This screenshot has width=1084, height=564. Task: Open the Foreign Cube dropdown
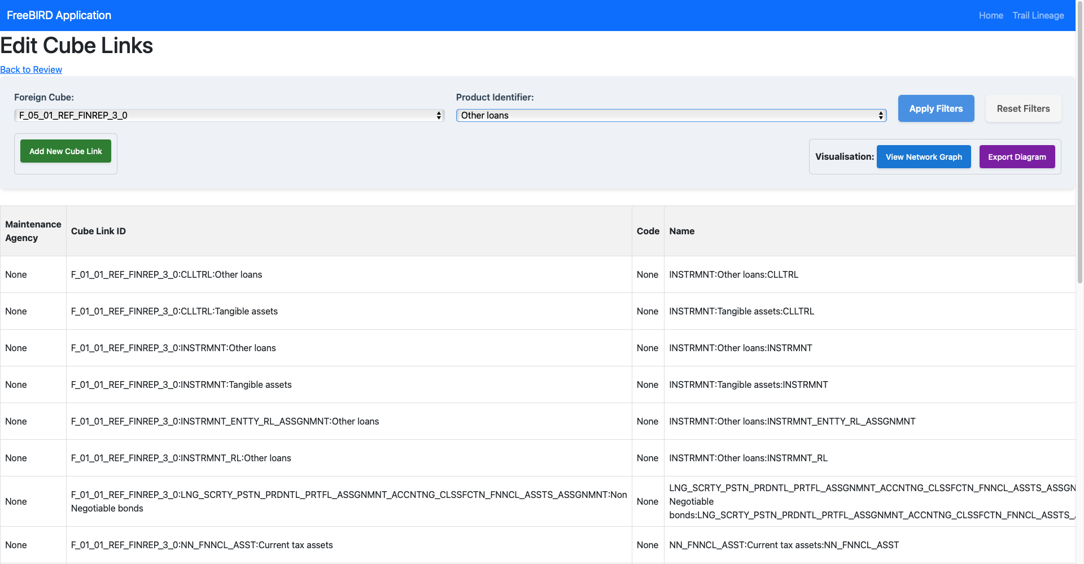(x=229, y=115)
